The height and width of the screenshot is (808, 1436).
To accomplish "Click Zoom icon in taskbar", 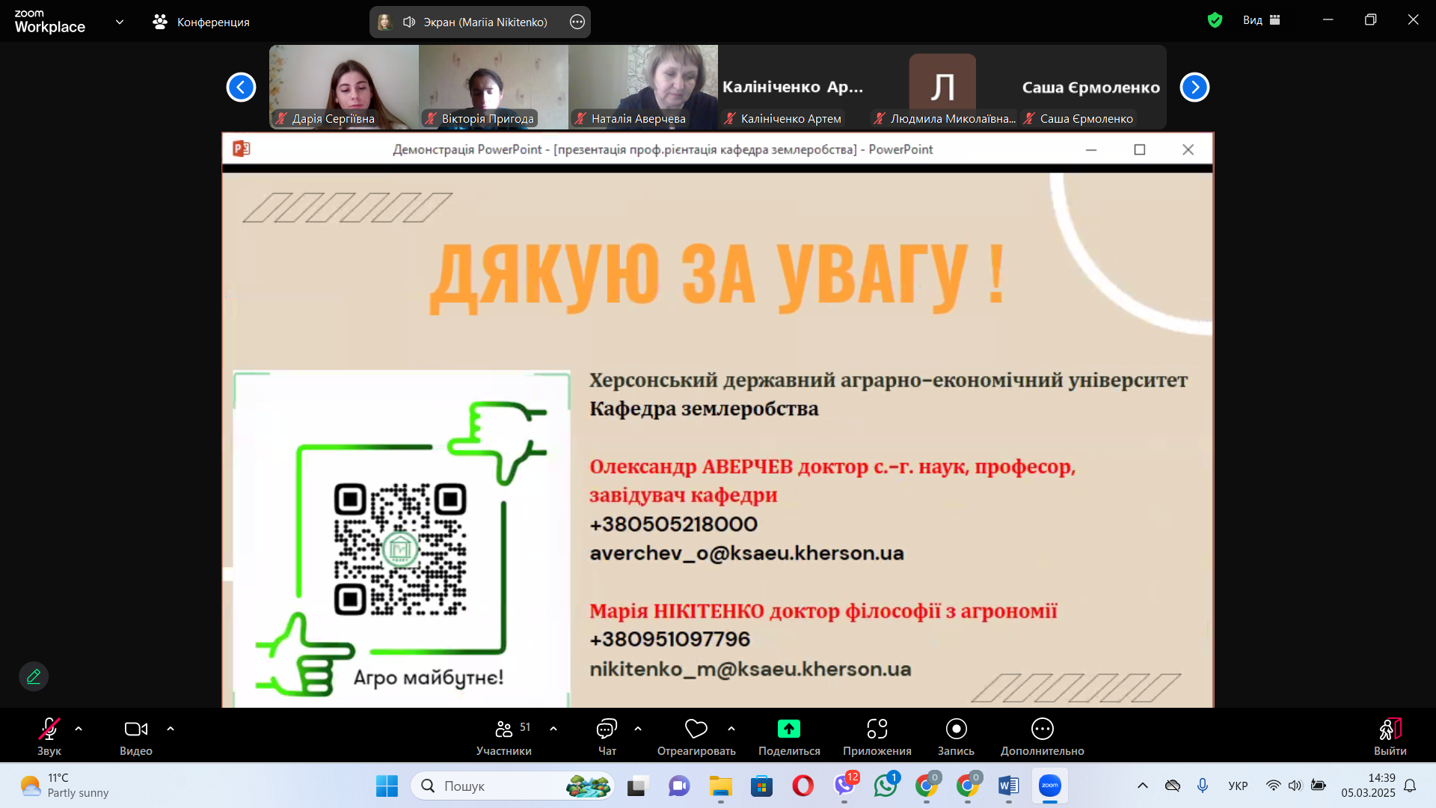I will click(x=1050, y=786).
